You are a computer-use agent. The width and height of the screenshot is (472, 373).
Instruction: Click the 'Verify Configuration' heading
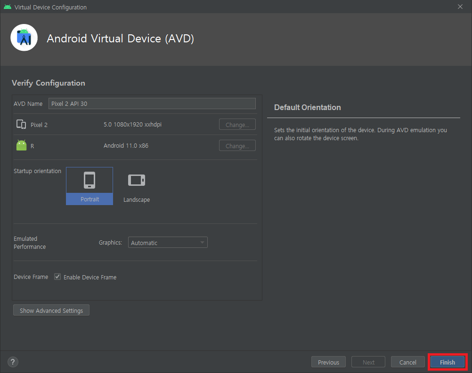click(x=49, y=83)
